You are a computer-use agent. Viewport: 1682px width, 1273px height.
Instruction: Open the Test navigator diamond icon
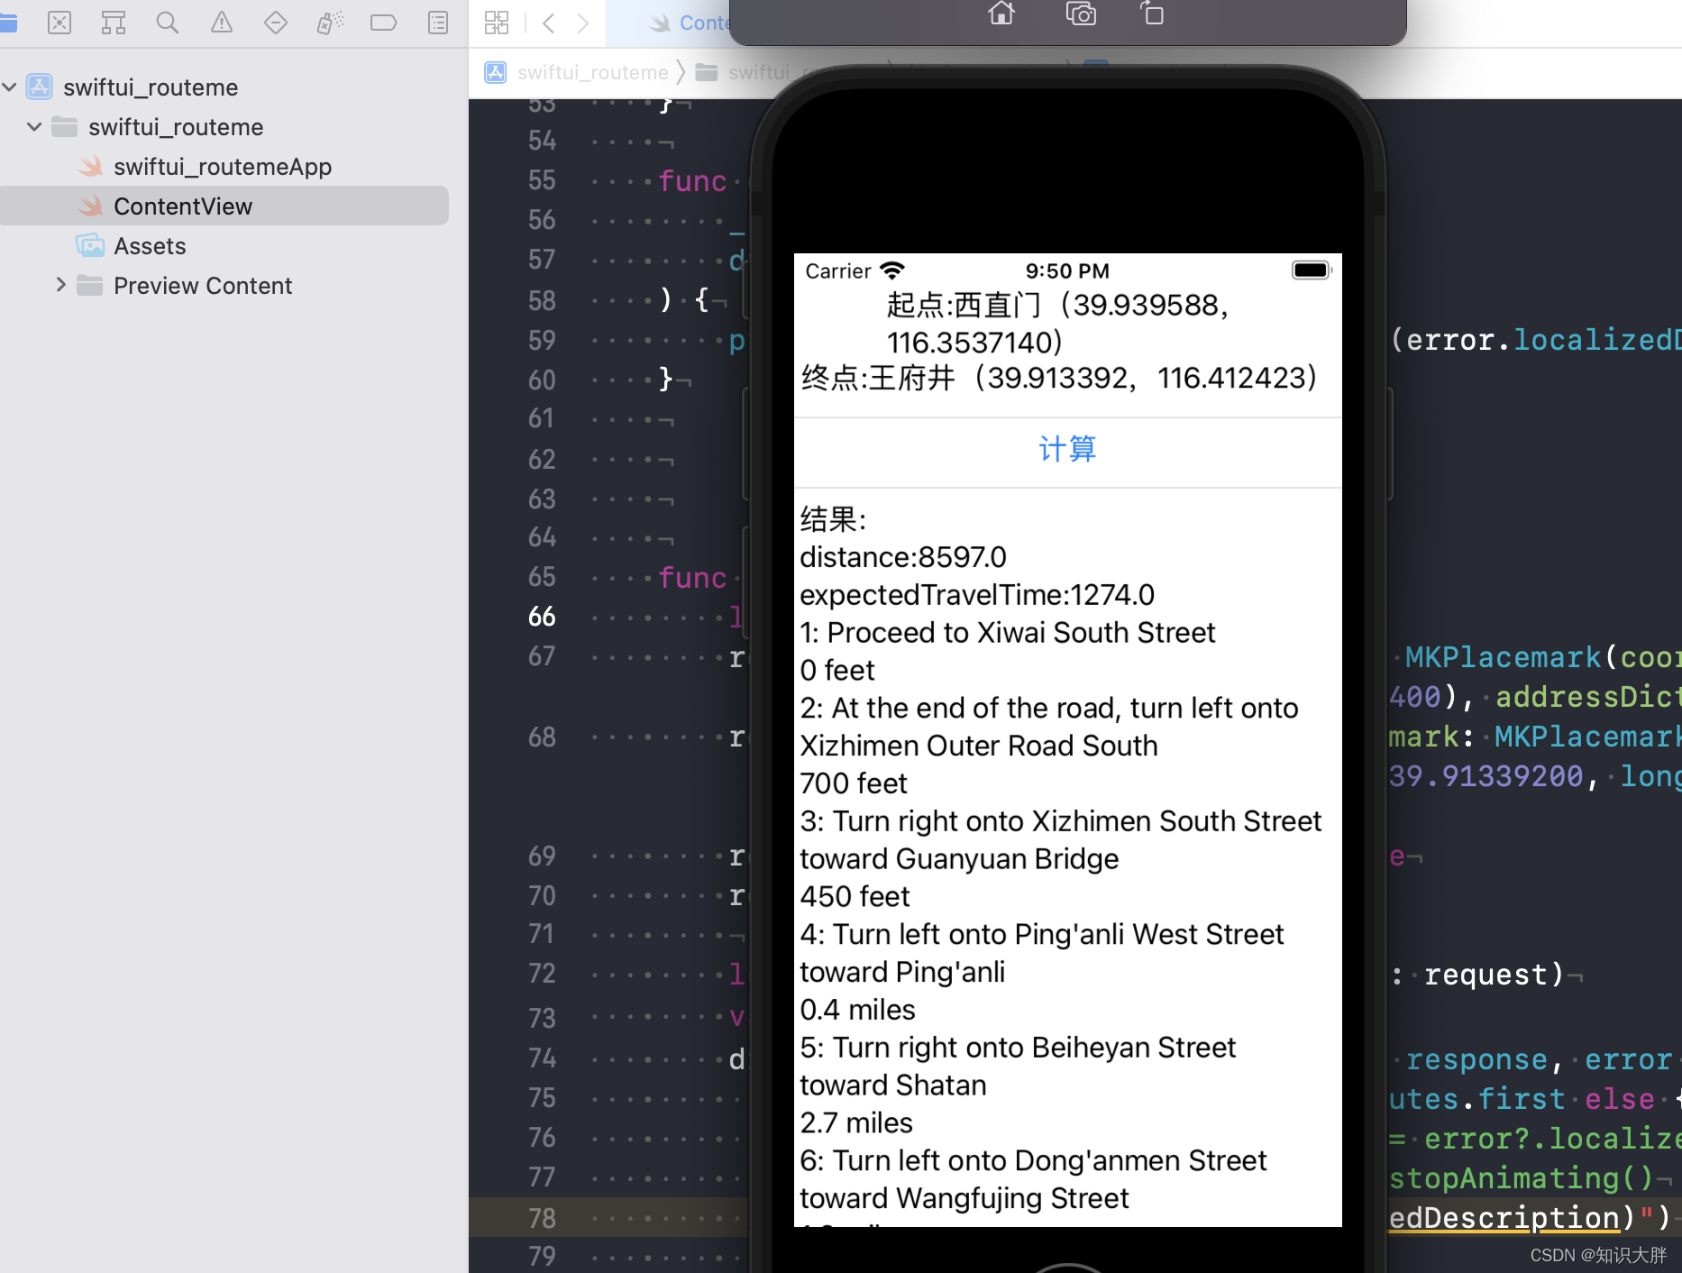point(276,23)
